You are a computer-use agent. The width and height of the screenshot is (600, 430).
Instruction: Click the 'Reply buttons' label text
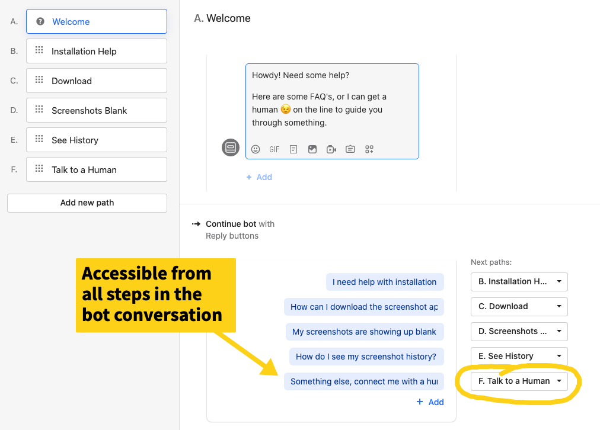tap(232, 236)
